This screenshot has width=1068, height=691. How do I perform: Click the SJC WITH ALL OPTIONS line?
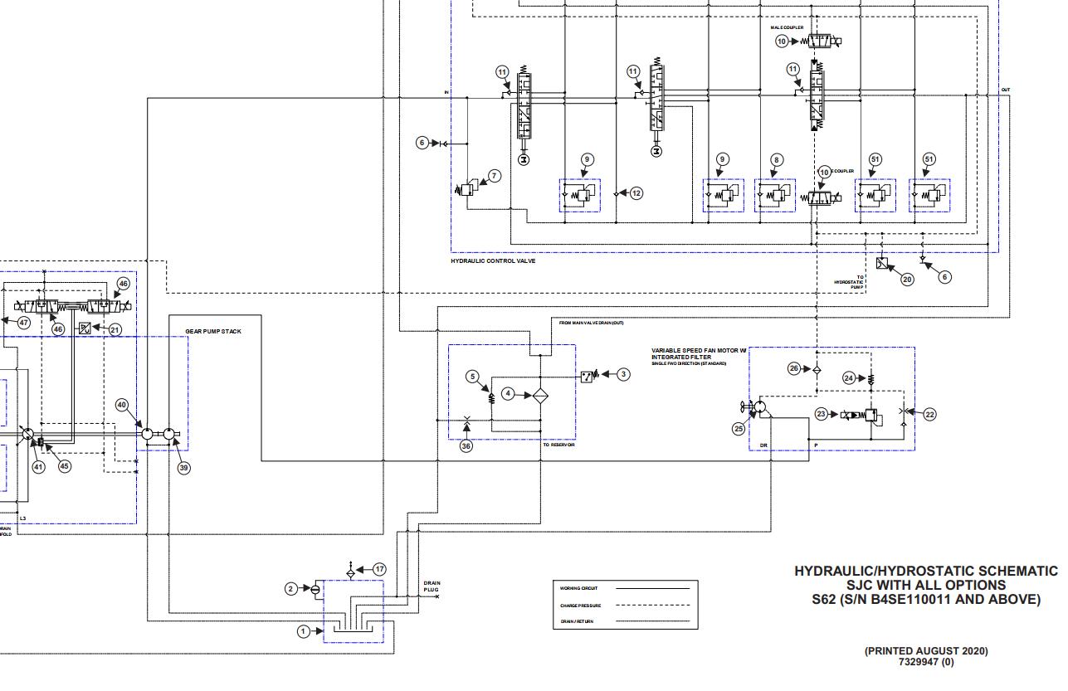point(925,585)
